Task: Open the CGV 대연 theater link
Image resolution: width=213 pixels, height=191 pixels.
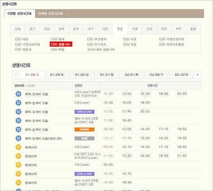Action: pos(22,39)
